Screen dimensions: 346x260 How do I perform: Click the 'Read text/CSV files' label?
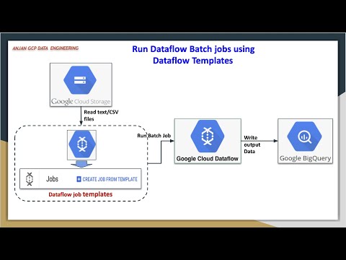click(x=101, y=116)
